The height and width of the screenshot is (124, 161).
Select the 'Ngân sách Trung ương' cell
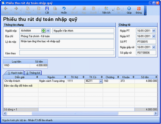coord(52,81)
